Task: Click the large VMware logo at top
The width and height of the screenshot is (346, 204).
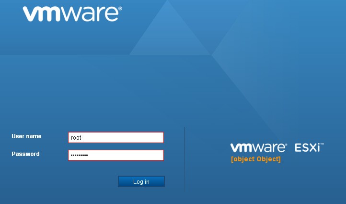Action: [x=72, y=14]
